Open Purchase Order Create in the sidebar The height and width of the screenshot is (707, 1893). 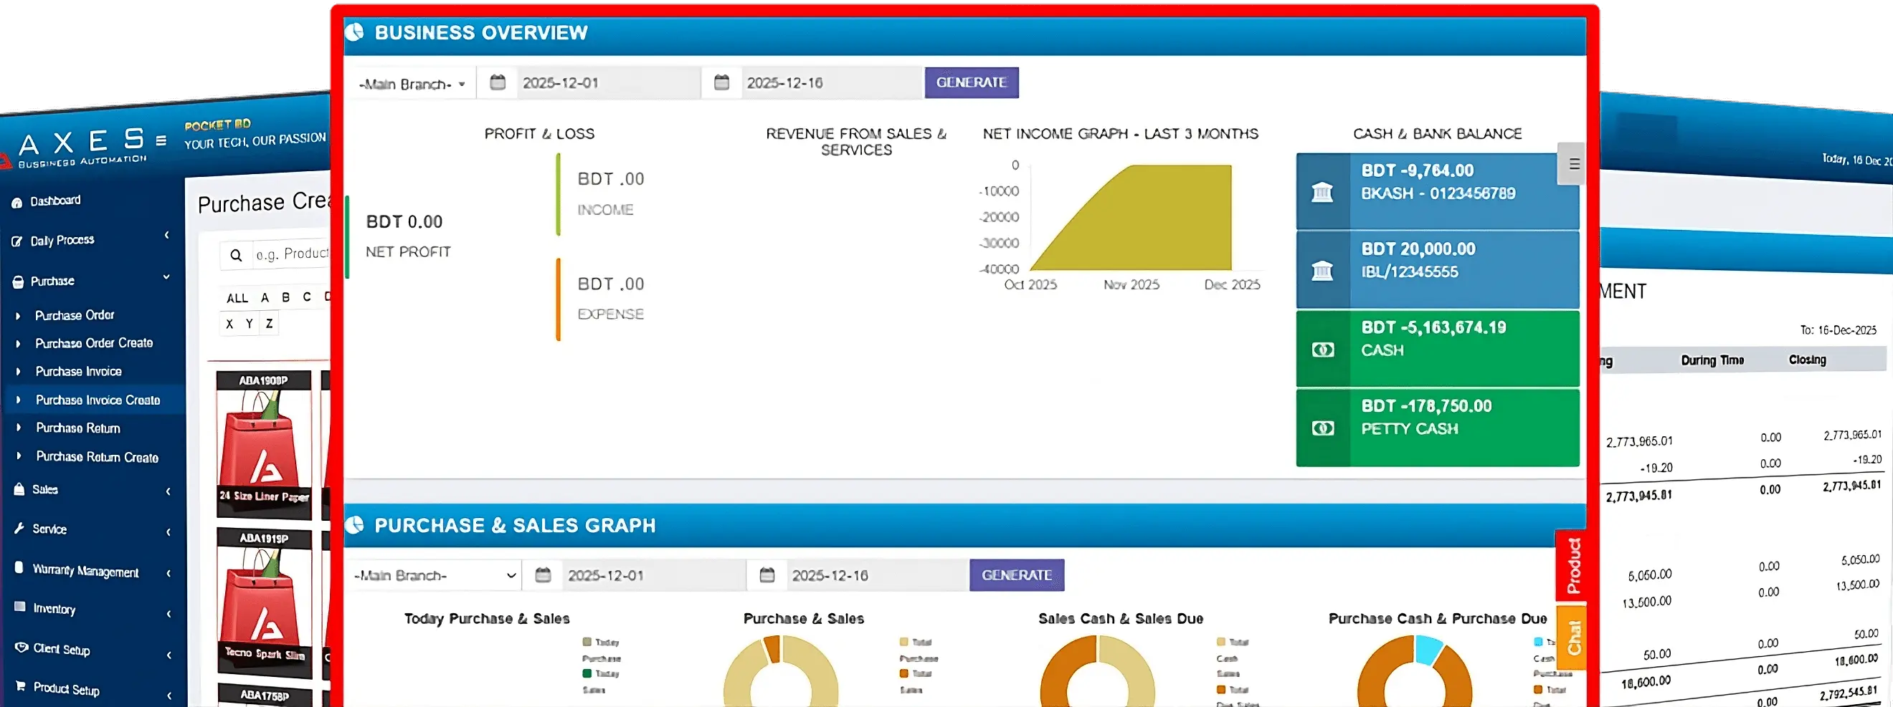[x=94, y=343]
